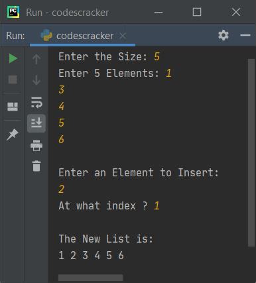The width and height of the screenshot is (256, 283).
Task: Click the Down the stack trace arrow
Action: click(36, 80)
